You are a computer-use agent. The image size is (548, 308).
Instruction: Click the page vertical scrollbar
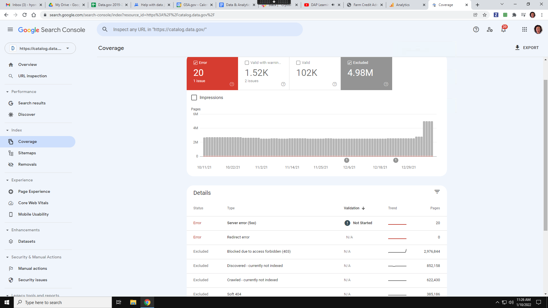click(545, 155)
